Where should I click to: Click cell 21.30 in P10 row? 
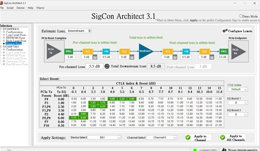pyautogui.click(x=219, y=125)
